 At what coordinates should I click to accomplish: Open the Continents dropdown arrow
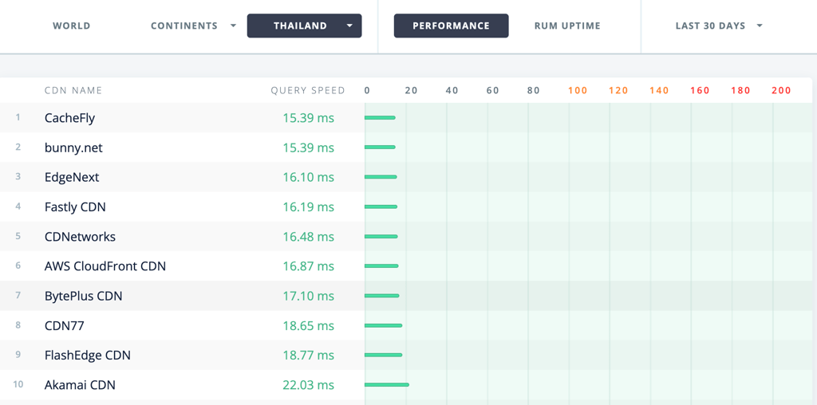[233, 26]
